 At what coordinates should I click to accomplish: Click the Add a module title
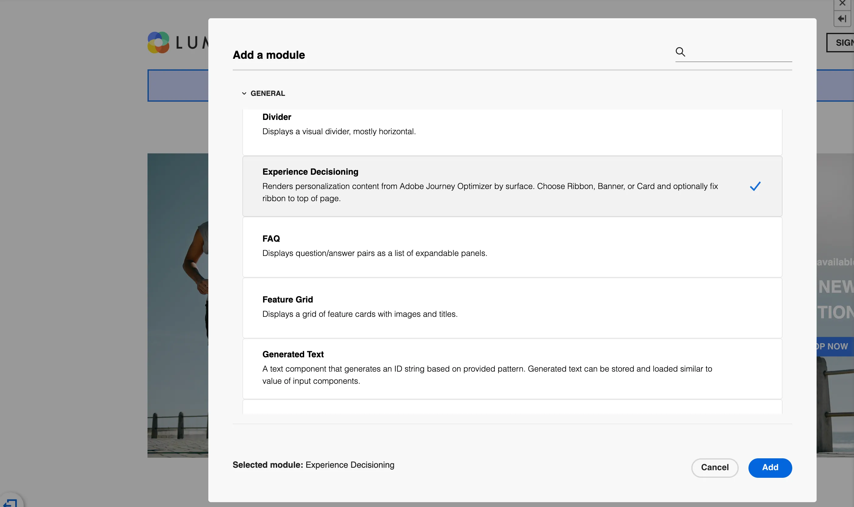269,55
